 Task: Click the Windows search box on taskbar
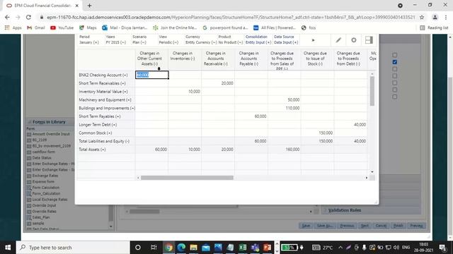pyautogui.click(x=73, y=248)
